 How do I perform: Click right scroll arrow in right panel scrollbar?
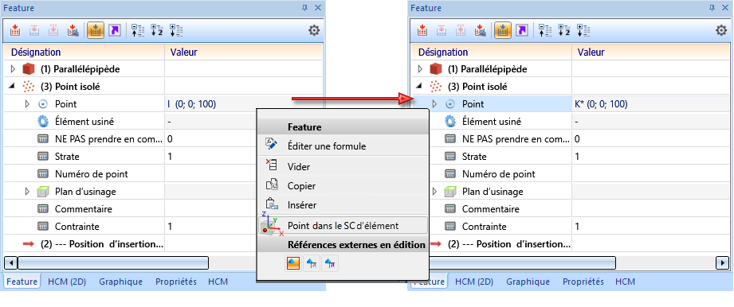point(723,262)
